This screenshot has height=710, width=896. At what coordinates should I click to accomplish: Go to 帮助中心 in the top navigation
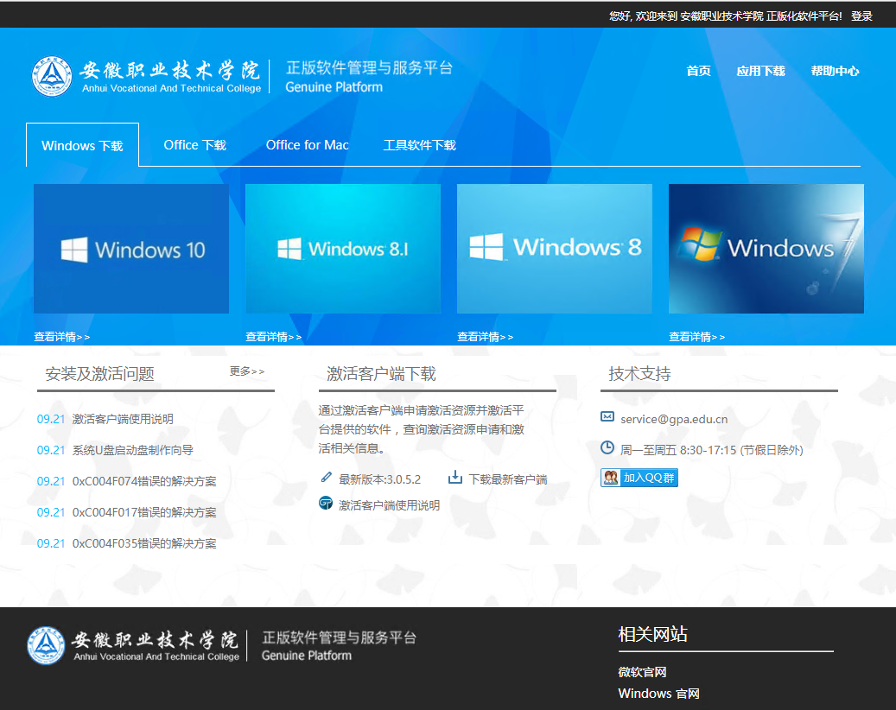835,71
